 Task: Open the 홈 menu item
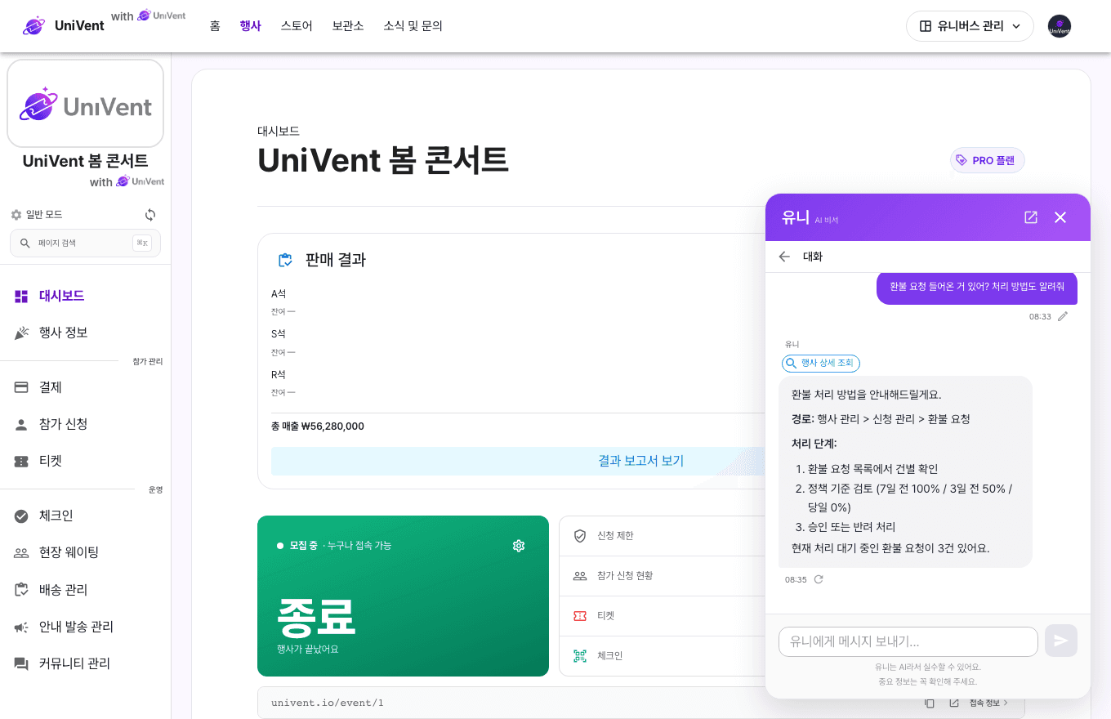click(x=215, y=26)
